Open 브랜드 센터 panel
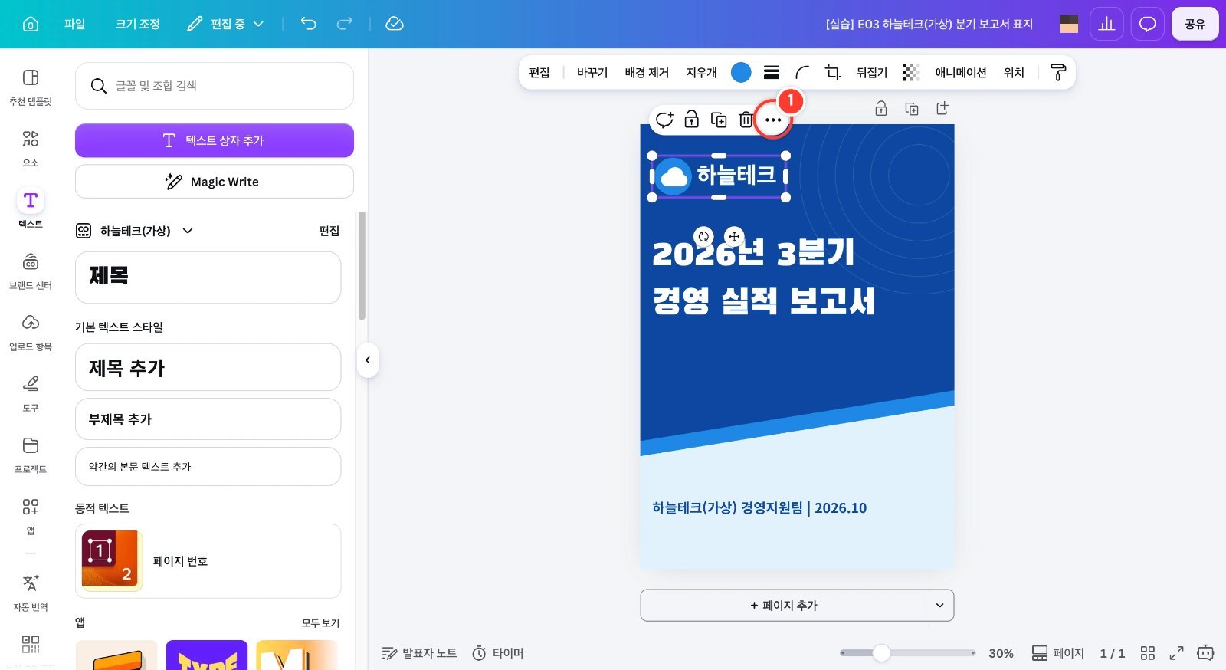1226x670 pixels. 31,271
